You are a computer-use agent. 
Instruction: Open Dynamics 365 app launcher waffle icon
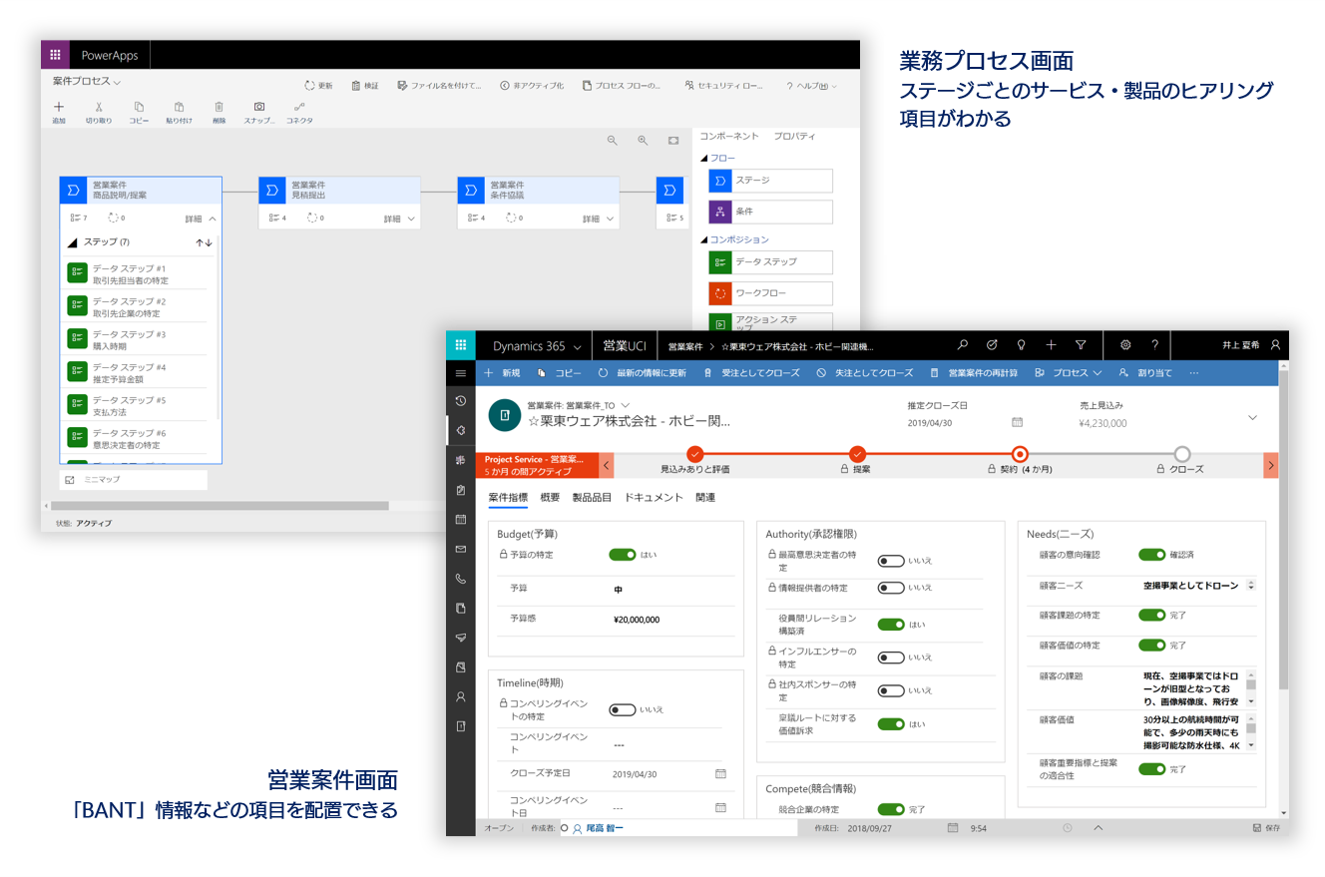pos(461,345)
